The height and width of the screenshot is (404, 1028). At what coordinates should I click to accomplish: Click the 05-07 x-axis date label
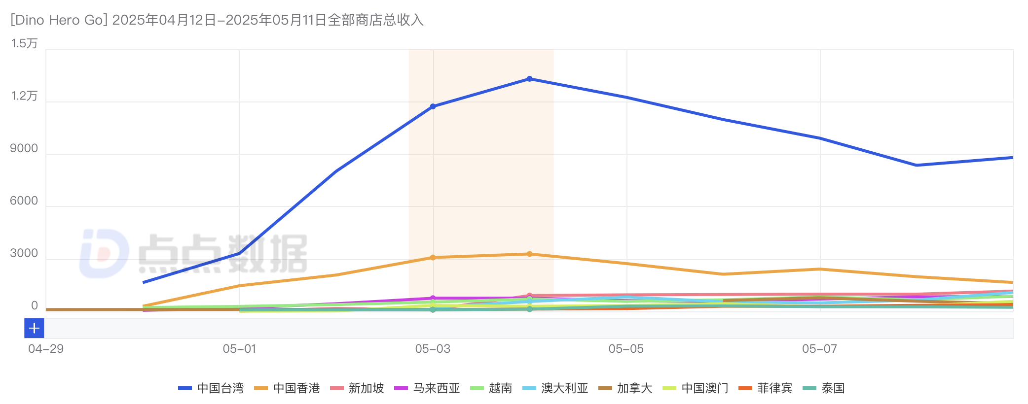tap(819, 349)
